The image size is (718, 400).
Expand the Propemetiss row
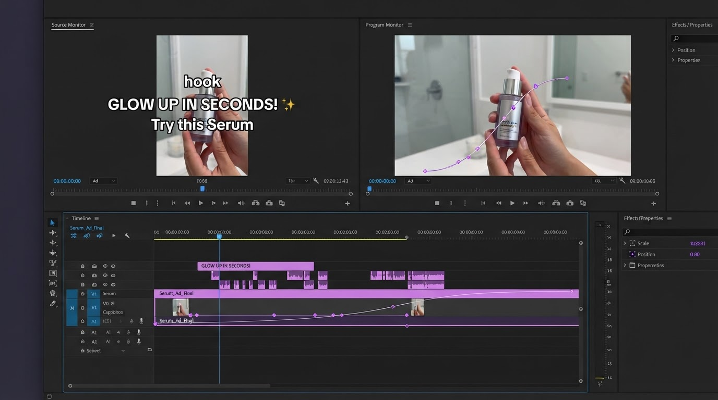(x=625, y=265)
